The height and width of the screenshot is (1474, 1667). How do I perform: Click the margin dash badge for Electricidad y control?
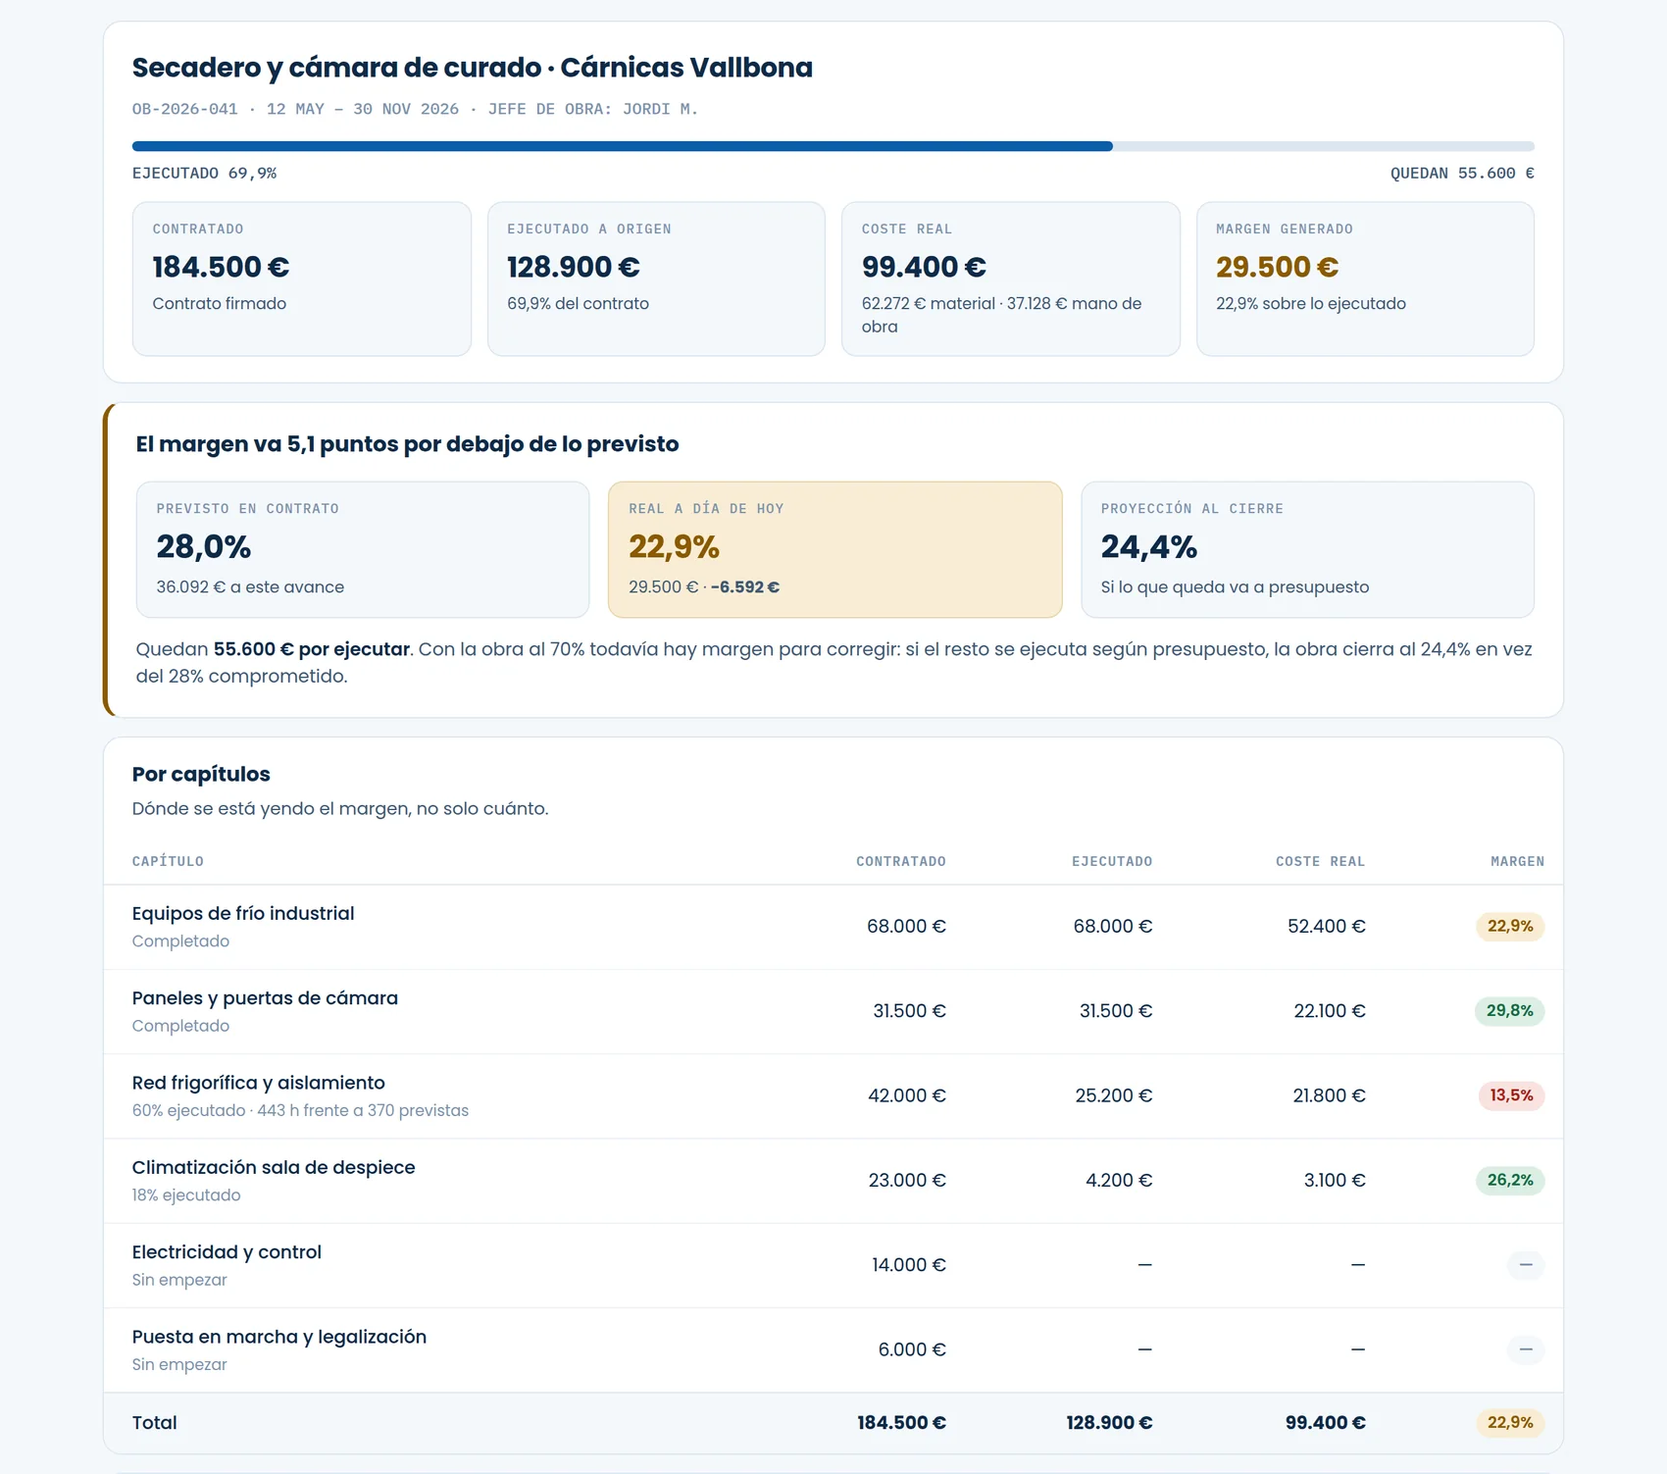1526,1265
